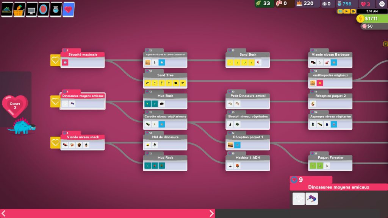Viewport: 388px width, 218px height.
Task: Toggle heart next to Sécurité maximale
Action: click(x=56, y=60)
